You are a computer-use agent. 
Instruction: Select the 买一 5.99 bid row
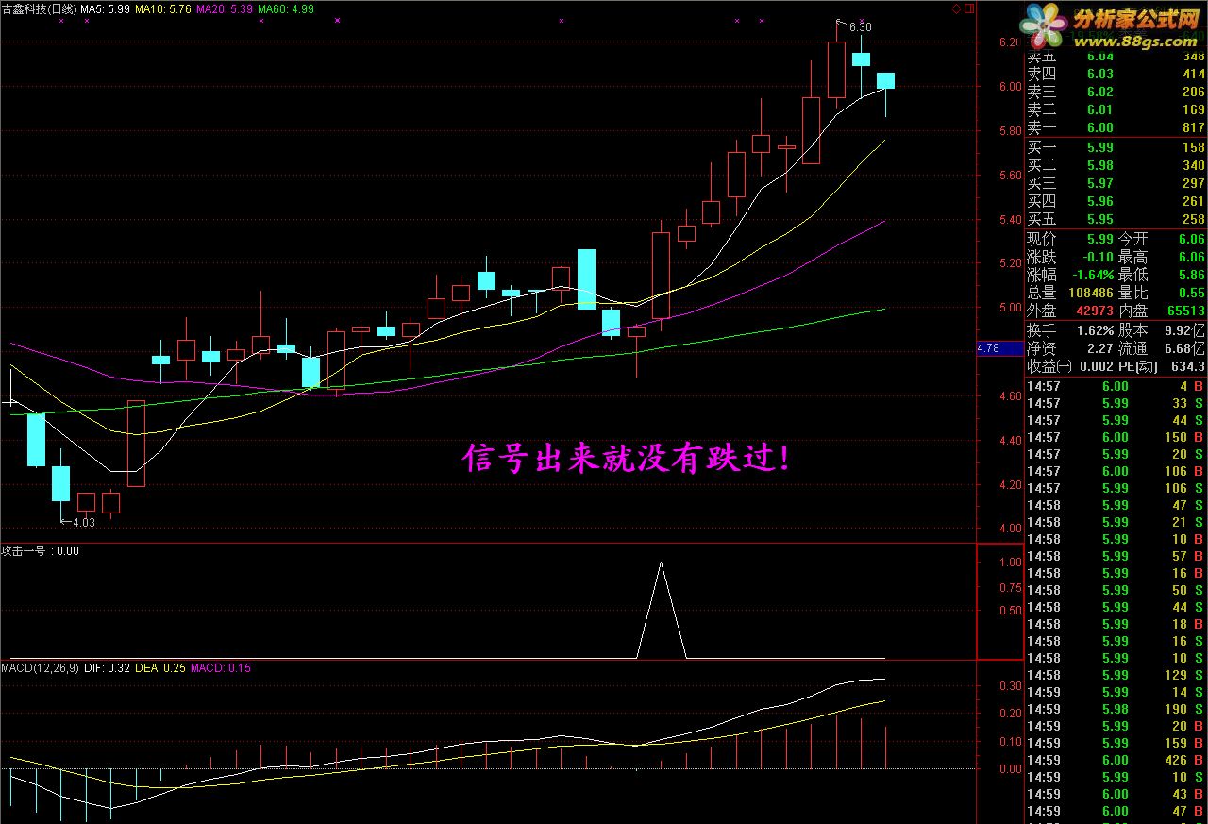point(1116,147)
